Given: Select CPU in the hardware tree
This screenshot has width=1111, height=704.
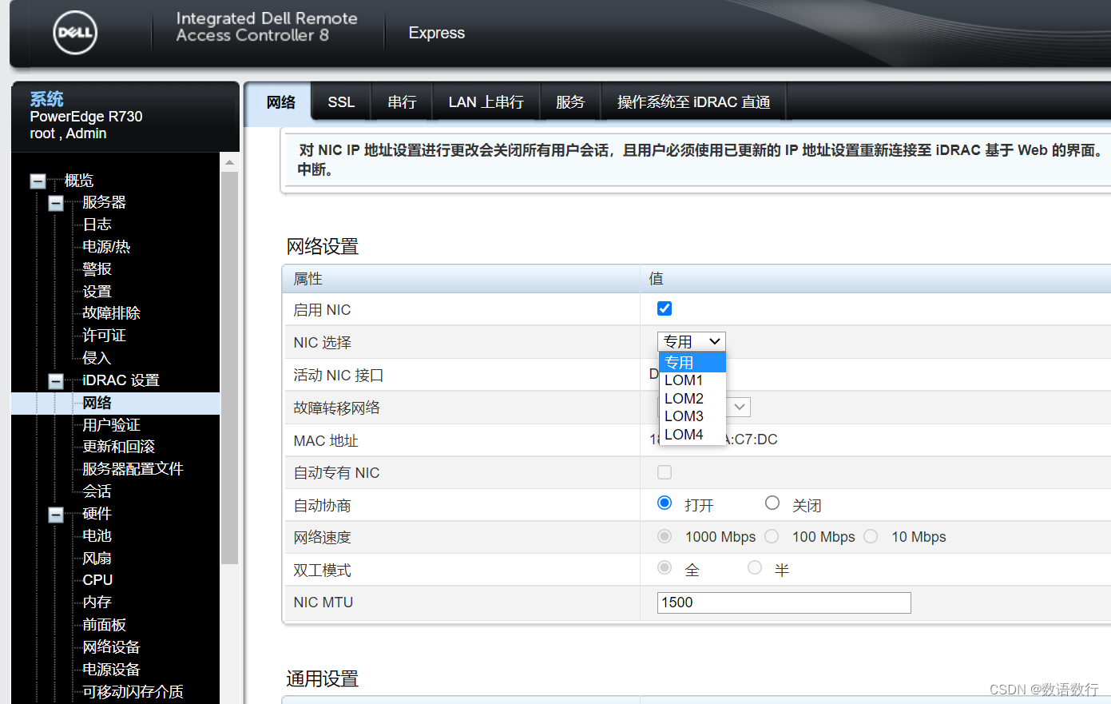Looking at the screenshot, I should (x=97, y=579).
